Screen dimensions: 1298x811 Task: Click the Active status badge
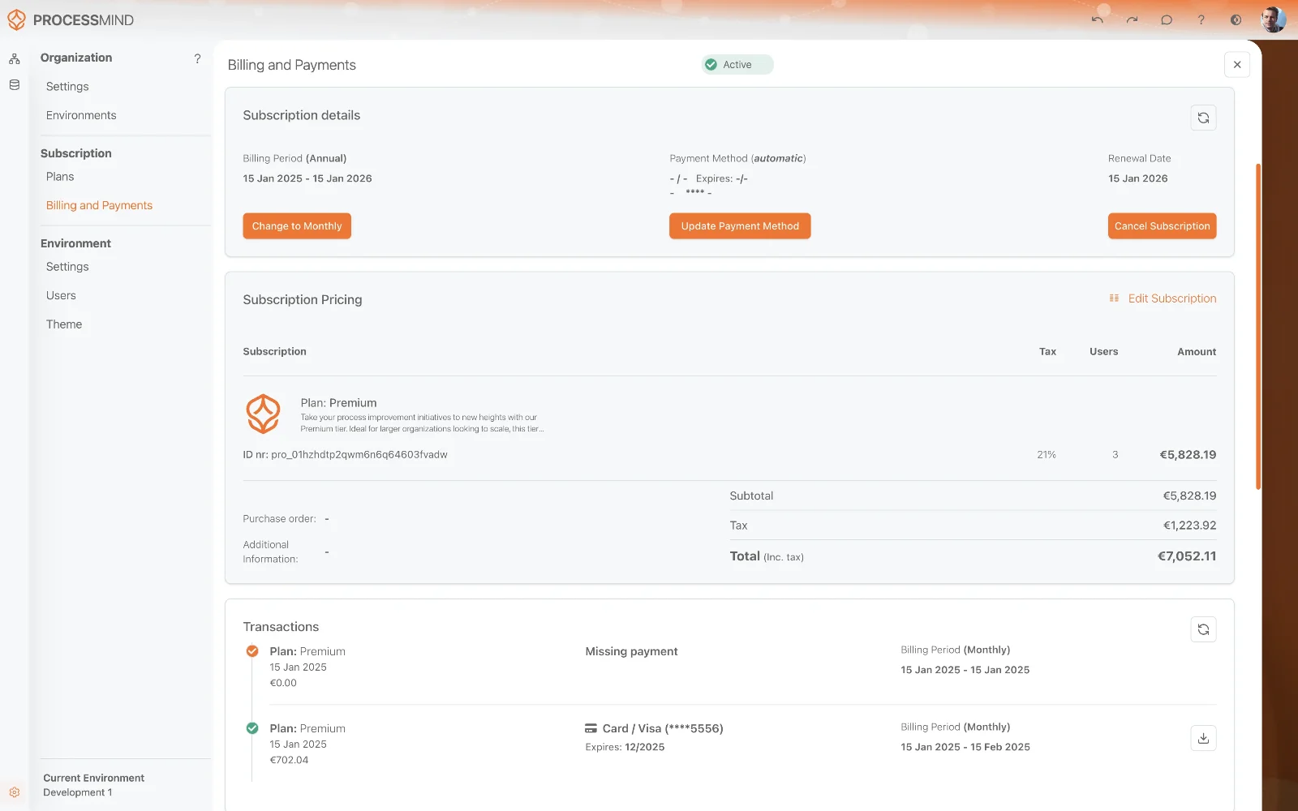pos(737,65)
